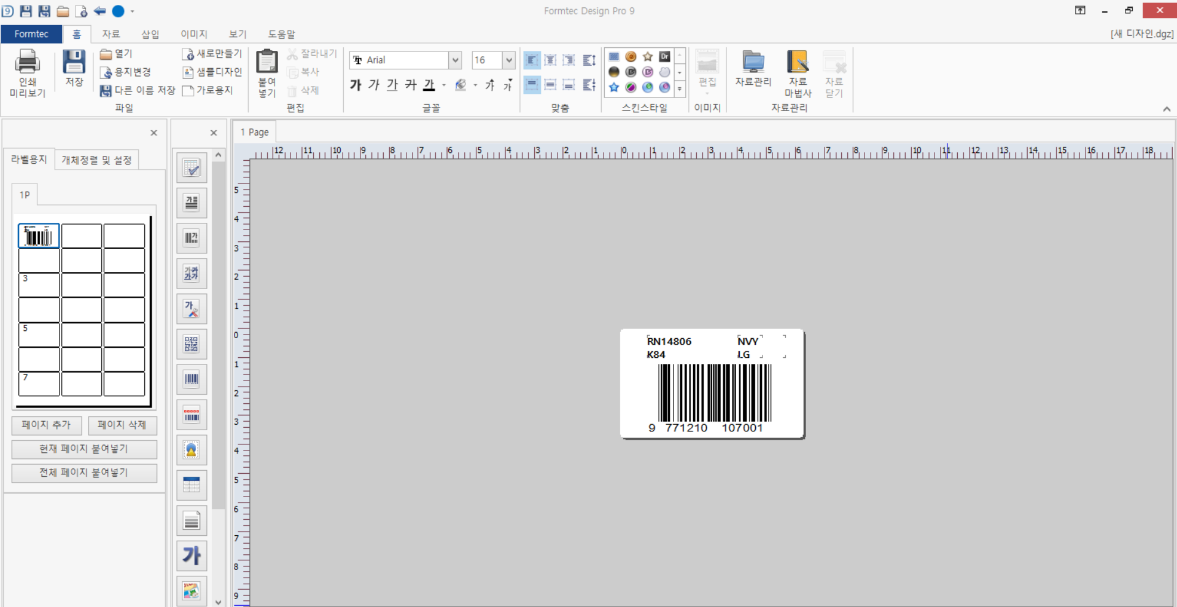This screenshot has height=607, width=1177.
Task: Collapse the ribbon with chevron
Action: (x=1167, y=109)
